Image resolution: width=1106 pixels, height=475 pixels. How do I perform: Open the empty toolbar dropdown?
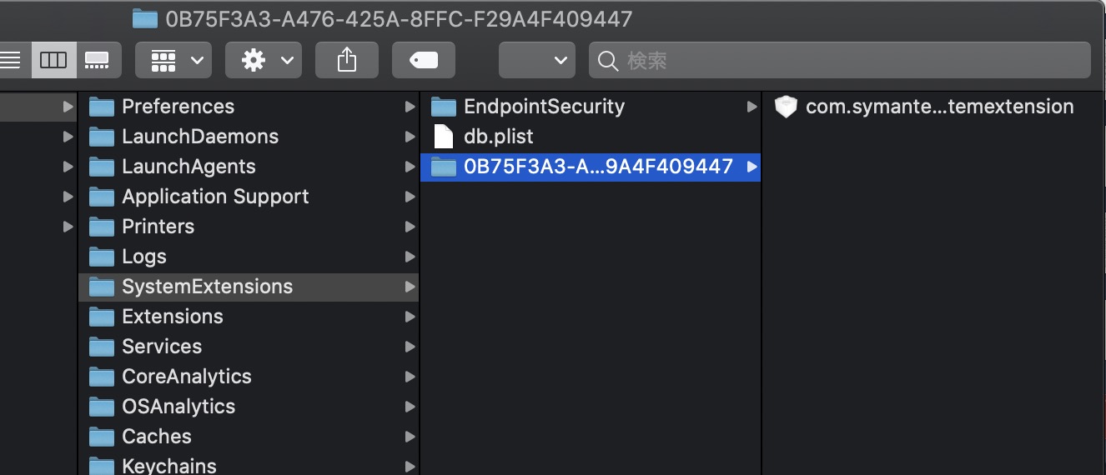(536, 60)
